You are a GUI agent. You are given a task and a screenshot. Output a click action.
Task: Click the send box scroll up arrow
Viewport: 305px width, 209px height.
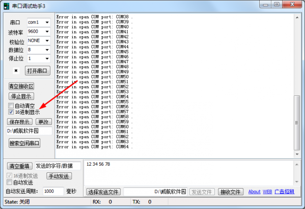pyautogui.click(x=297, y=165)
